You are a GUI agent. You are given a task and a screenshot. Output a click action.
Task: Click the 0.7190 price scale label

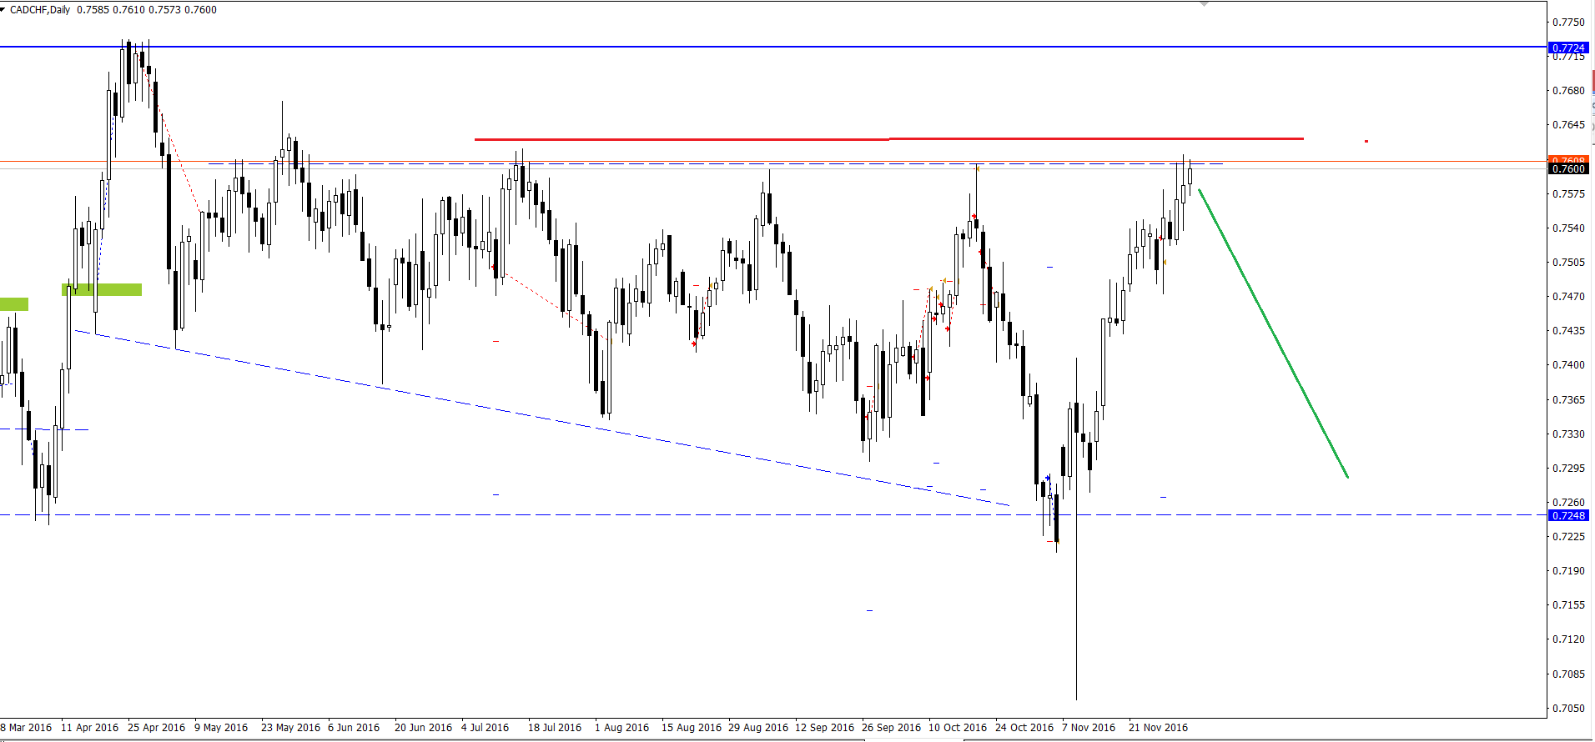tap(1568, 571)
